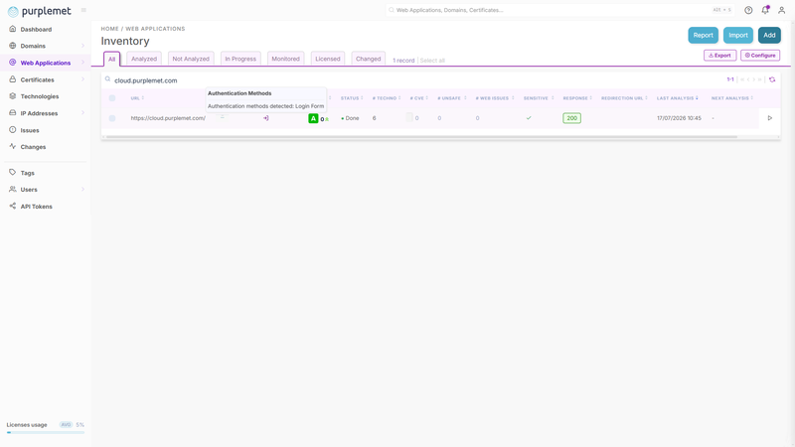
Task: Switch to the Monitored tab
Action: 285,59
